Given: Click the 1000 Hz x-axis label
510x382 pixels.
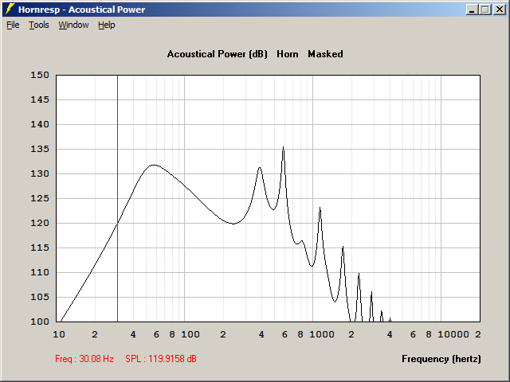Looking at the screenshot, I should click(x=322, y=334).
